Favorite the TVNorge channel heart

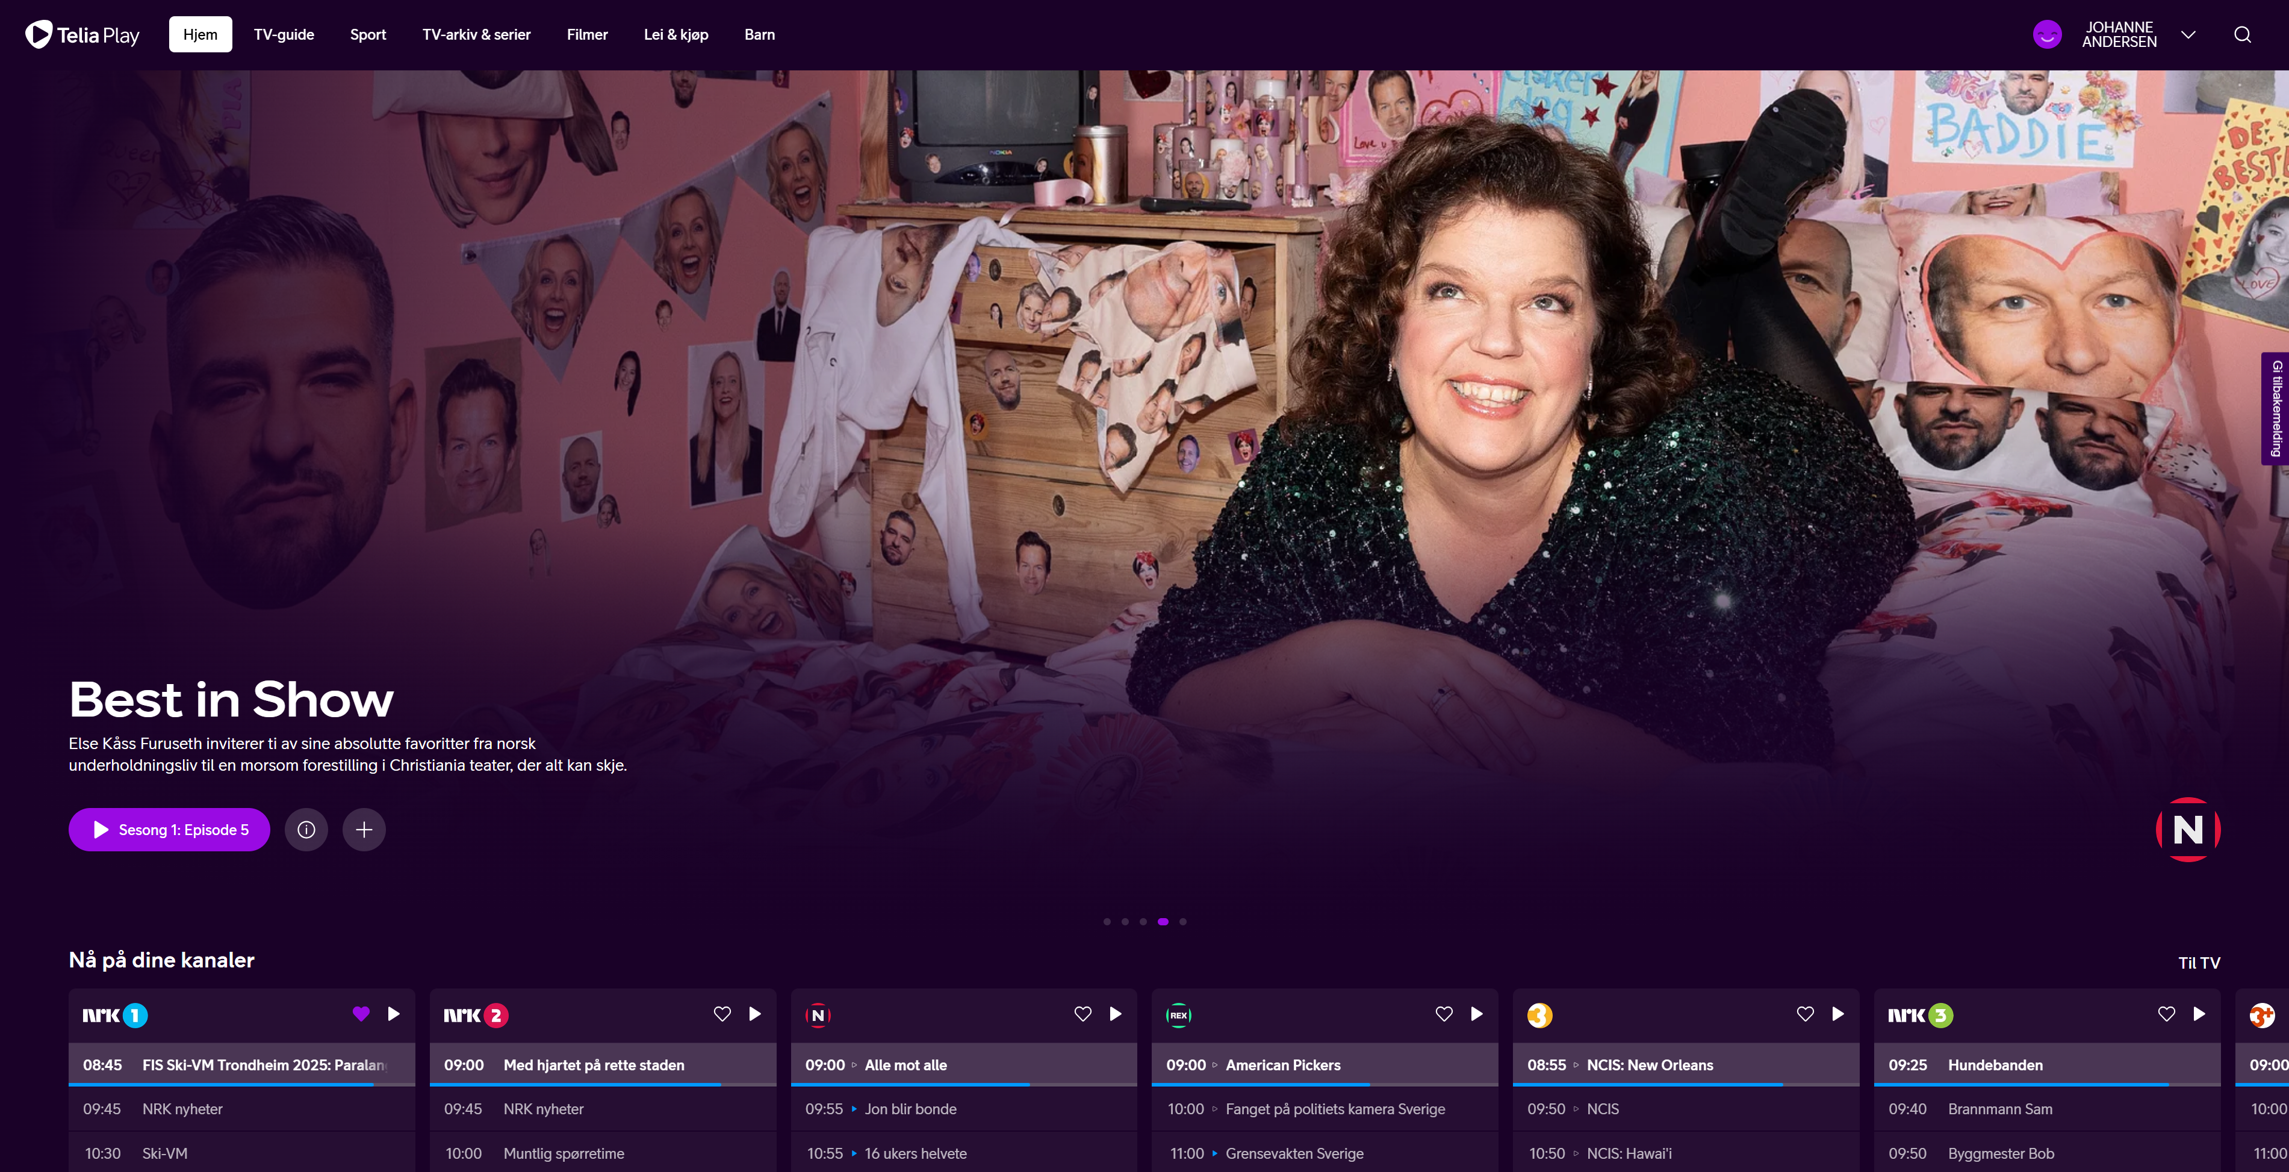click(x=1082, y=1014)
